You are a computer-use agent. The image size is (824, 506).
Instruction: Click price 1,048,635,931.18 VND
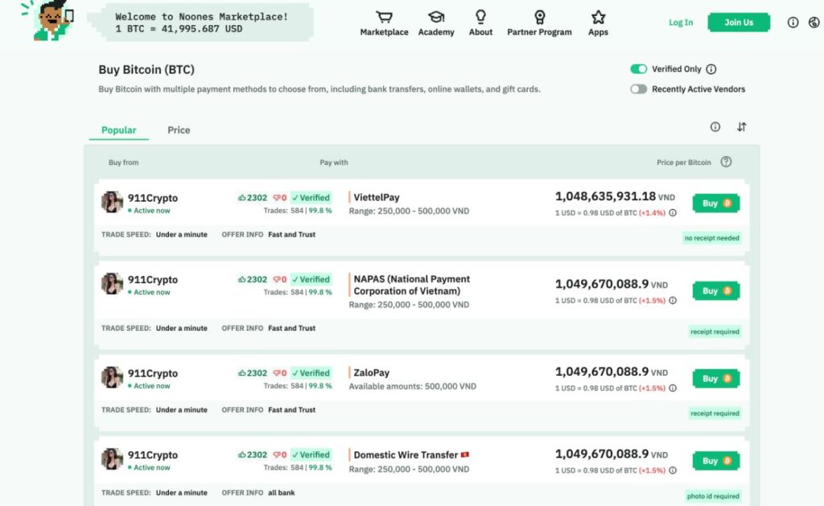[x=615, y=196]
